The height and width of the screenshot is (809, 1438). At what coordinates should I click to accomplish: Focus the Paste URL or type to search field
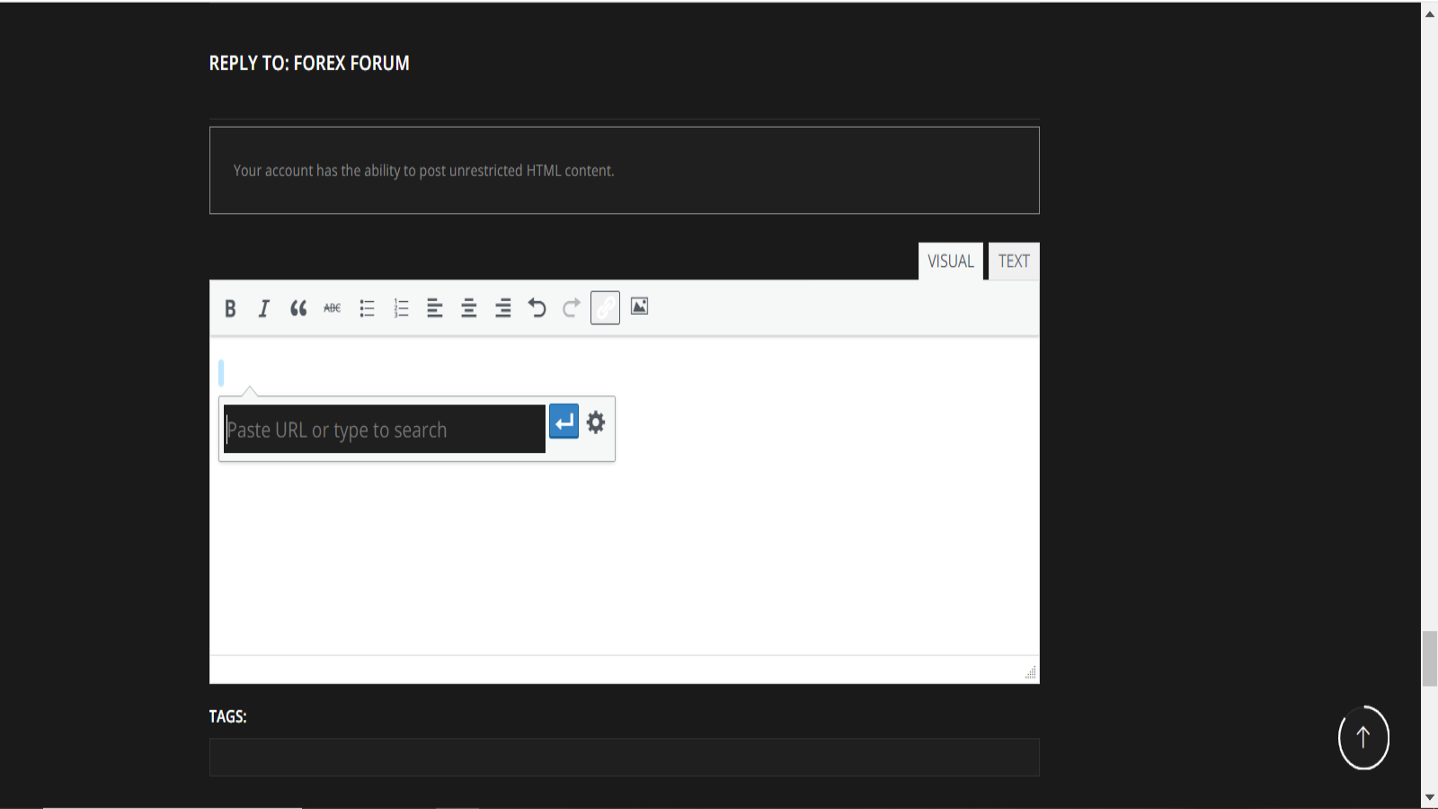pyautogui.click(x=385, y=429)
